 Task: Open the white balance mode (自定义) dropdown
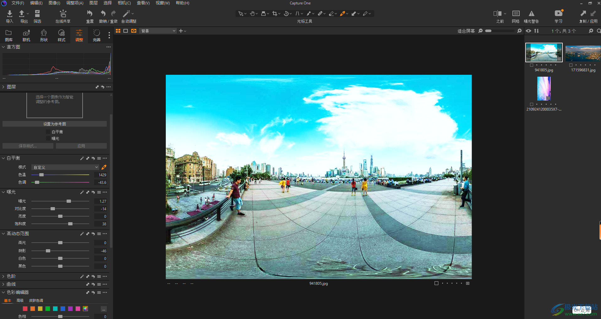coord(65,167)
